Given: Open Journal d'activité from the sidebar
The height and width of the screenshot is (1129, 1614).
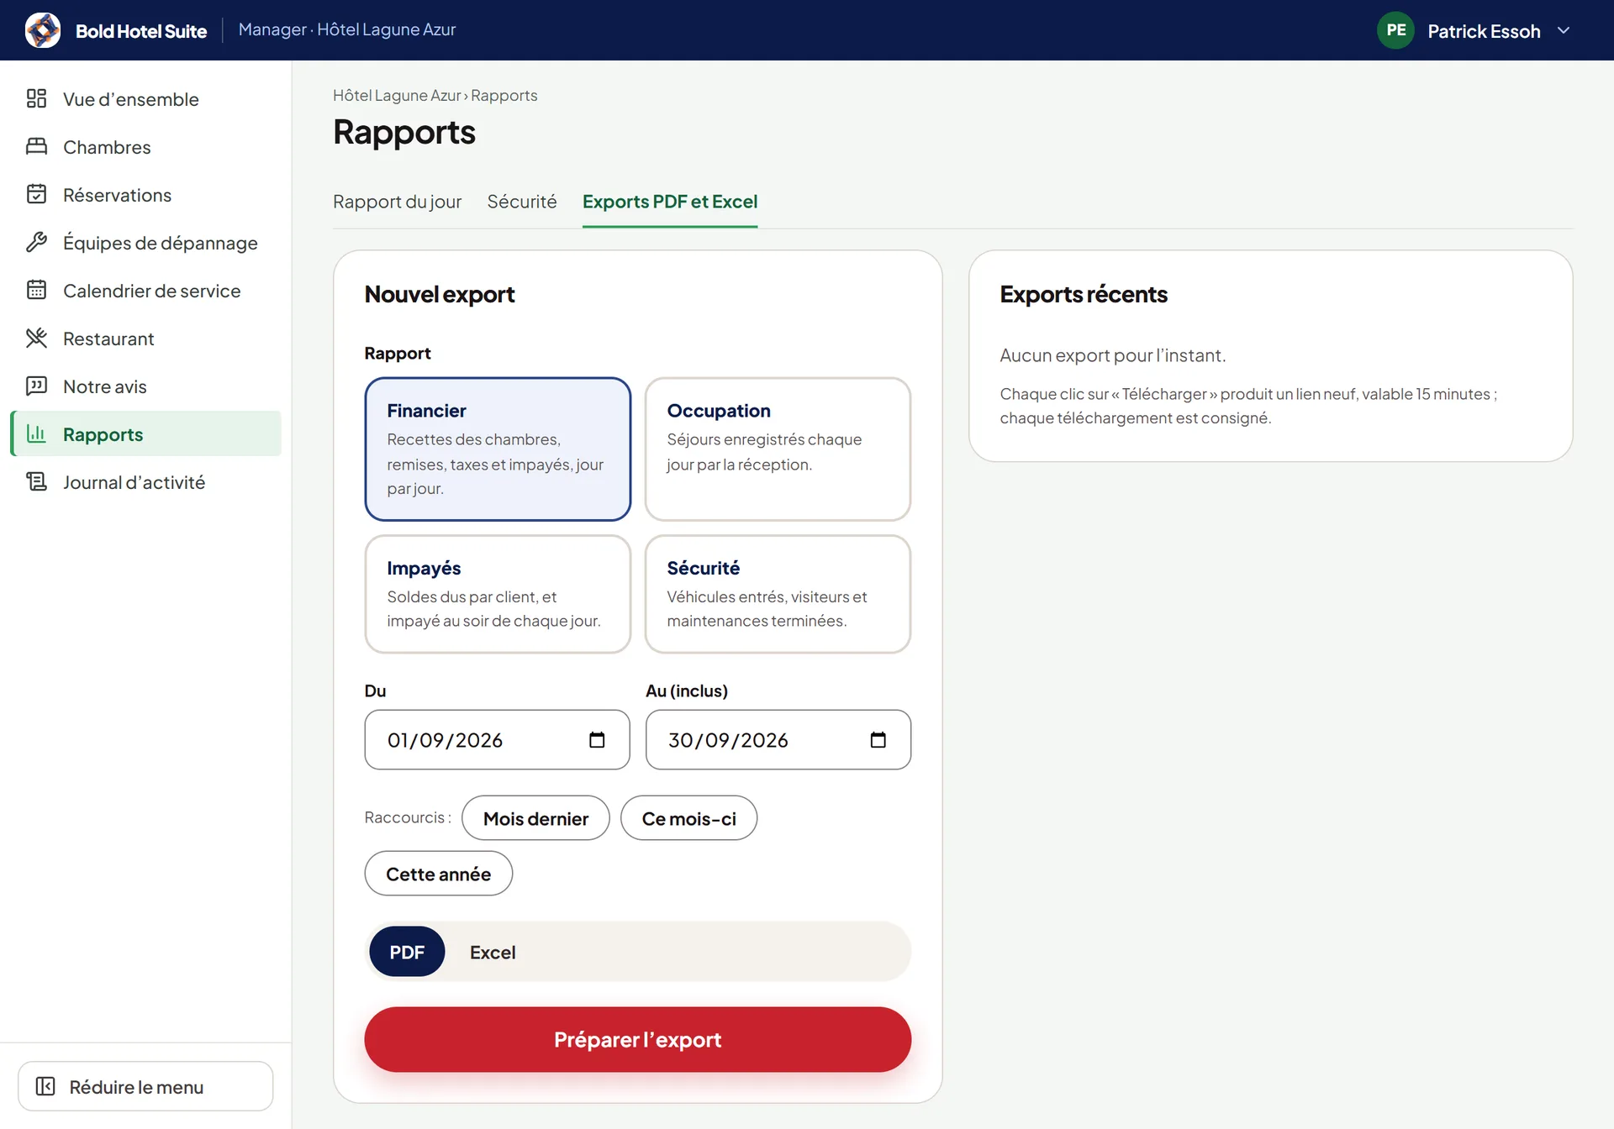Looking at the screenshot, I should coord(145,482).
